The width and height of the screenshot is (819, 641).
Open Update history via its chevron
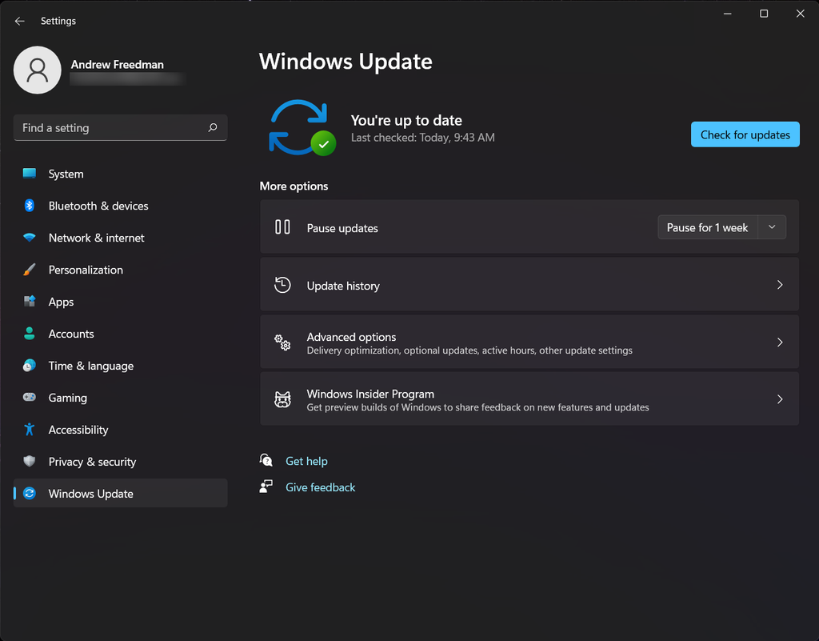(x=779, y=285)
